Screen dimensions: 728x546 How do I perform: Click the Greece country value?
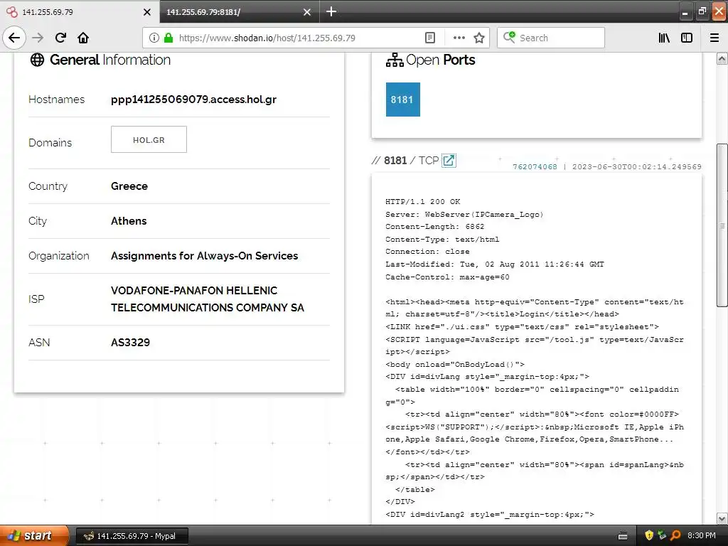129,186
